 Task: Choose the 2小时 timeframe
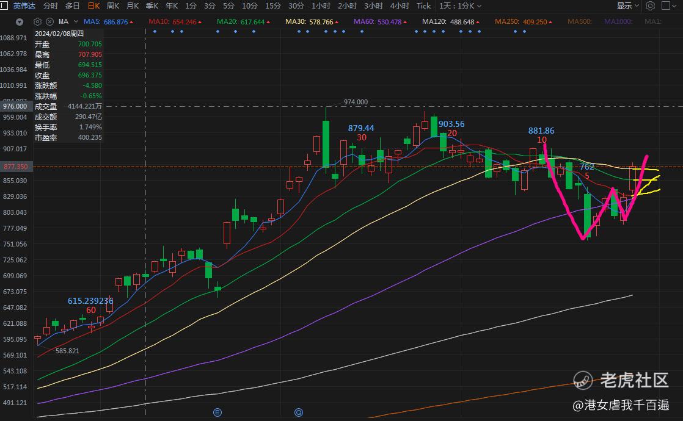[x=347, y=5]
